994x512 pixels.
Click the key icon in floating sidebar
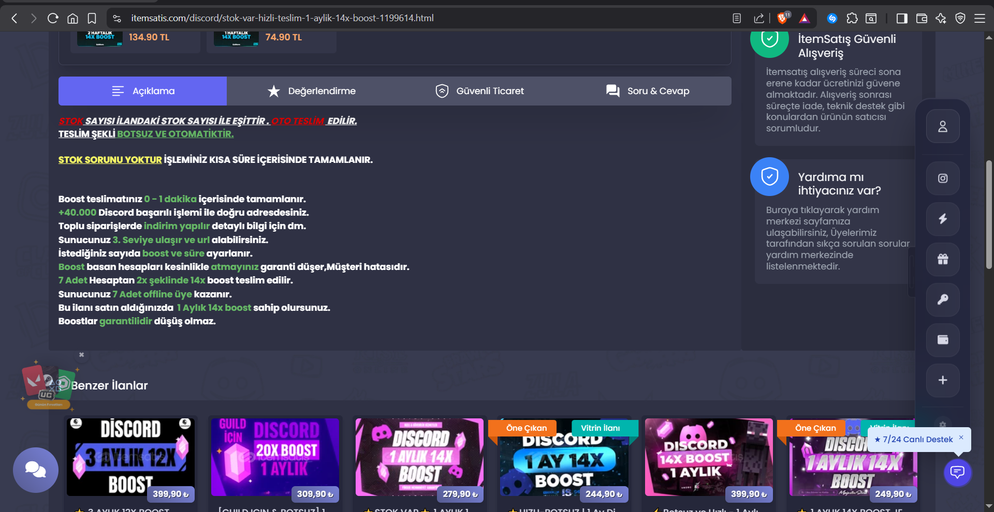tap(943, 299)
